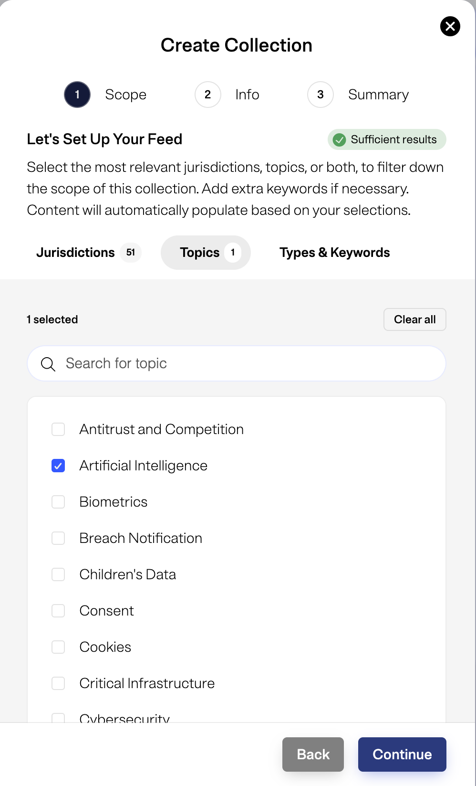476x786 pixels.
Task: Click the Back button
Action: tap(313, 754)
